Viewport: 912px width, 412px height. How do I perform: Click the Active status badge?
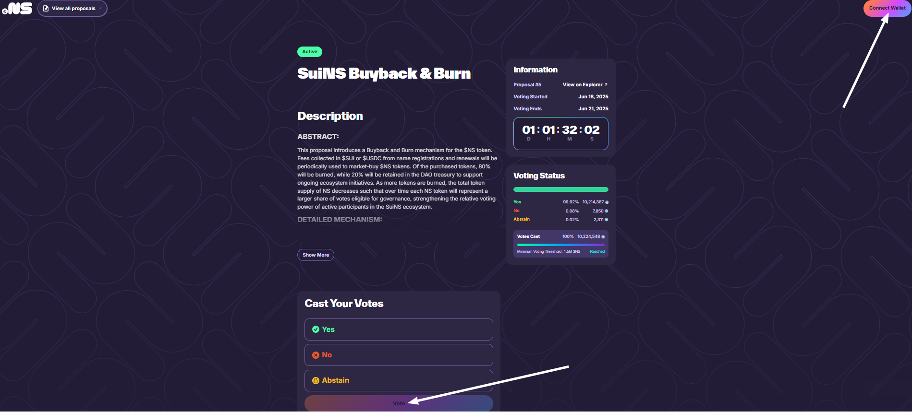[310, 52]
